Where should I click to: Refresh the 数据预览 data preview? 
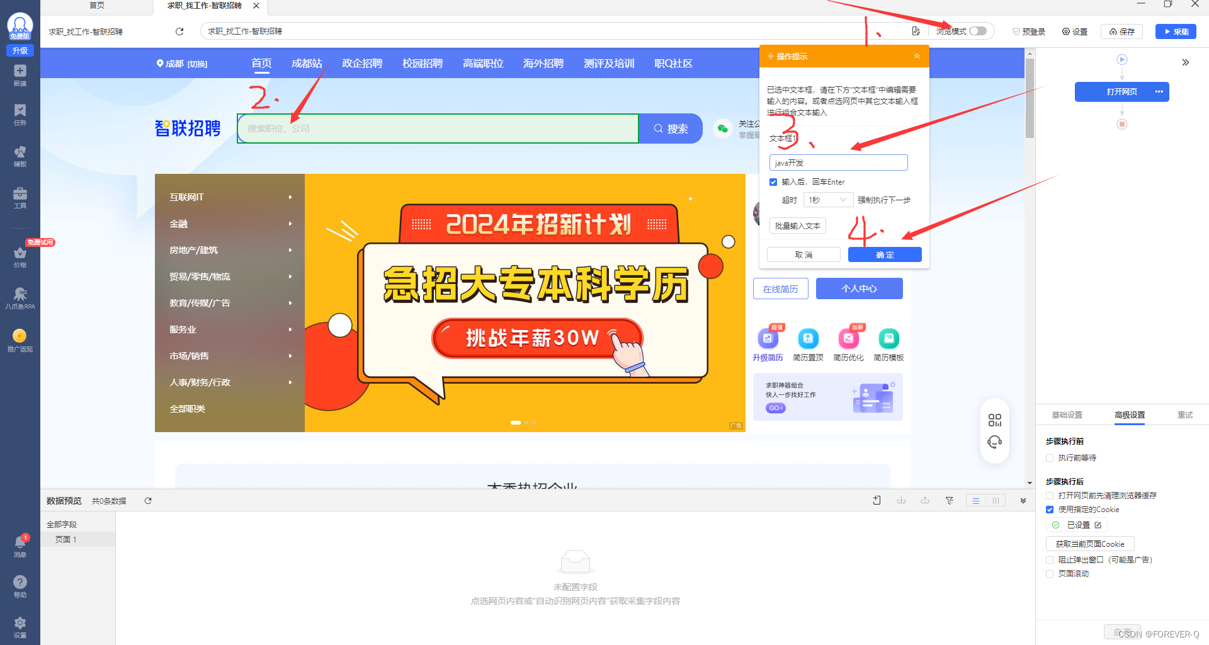[148, 501]
